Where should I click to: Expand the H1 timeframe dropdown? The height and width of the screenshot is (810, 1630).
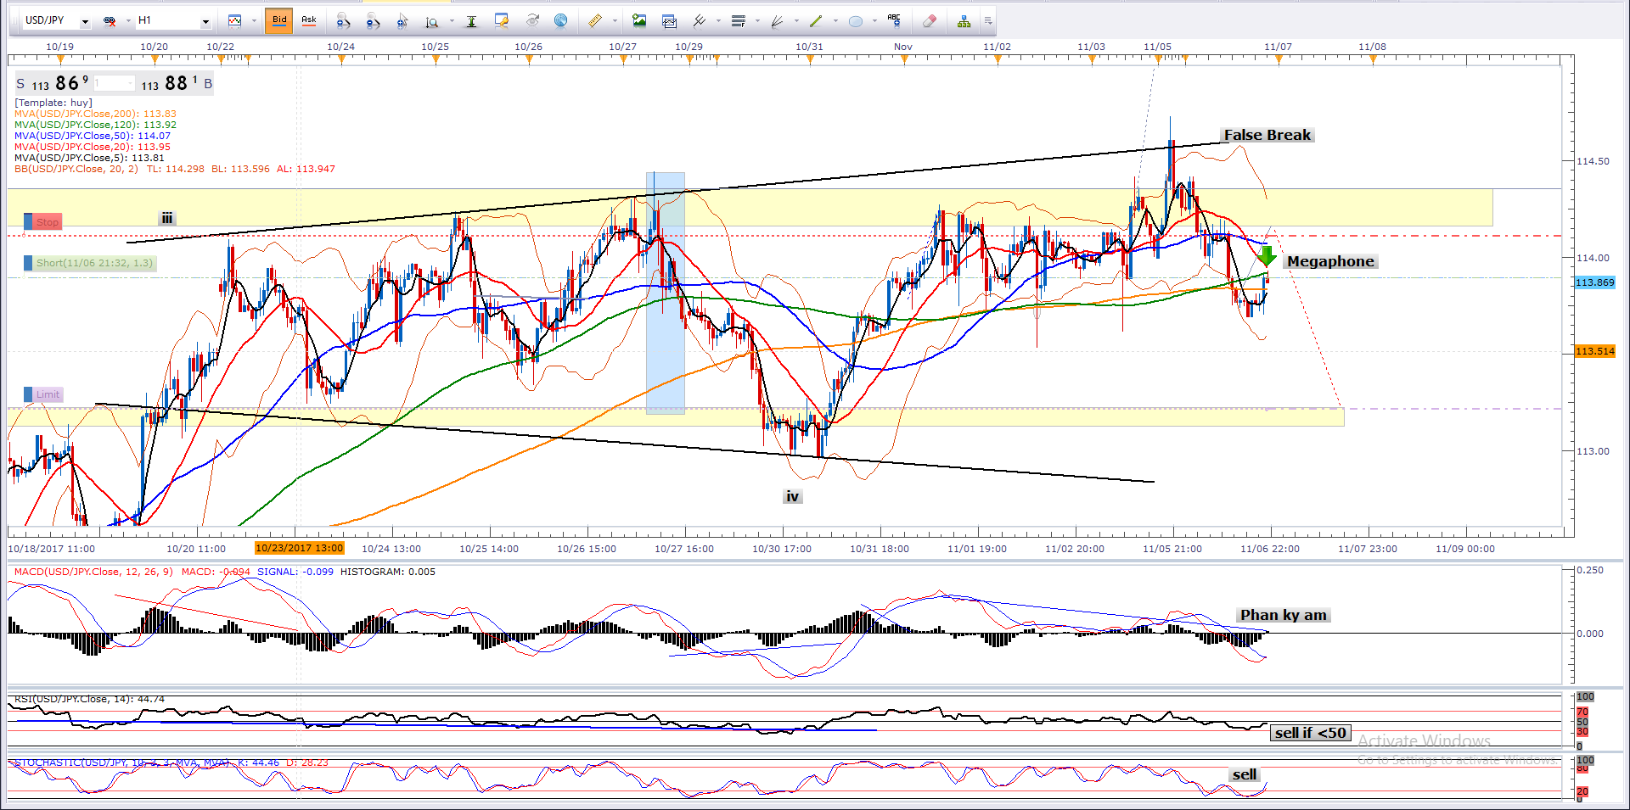[x=205, y=21]
